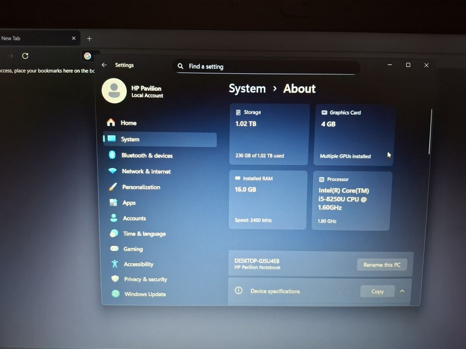Select the New Tab browser tab
This screenshot has width=466, height=349.
pos(38,38)
